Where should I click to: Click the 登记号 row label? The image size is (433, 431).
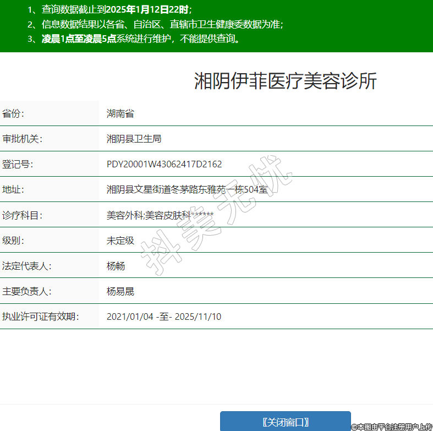click(18, 165)
